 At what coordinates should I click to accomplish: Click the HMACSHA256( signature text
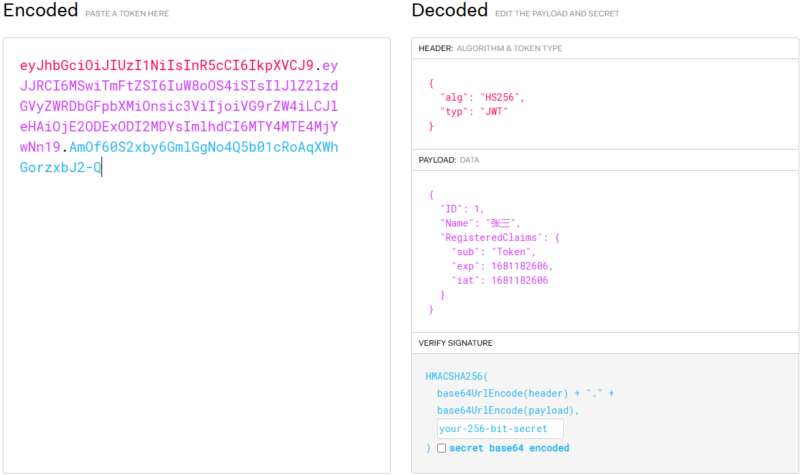click(x=457, y=376)
